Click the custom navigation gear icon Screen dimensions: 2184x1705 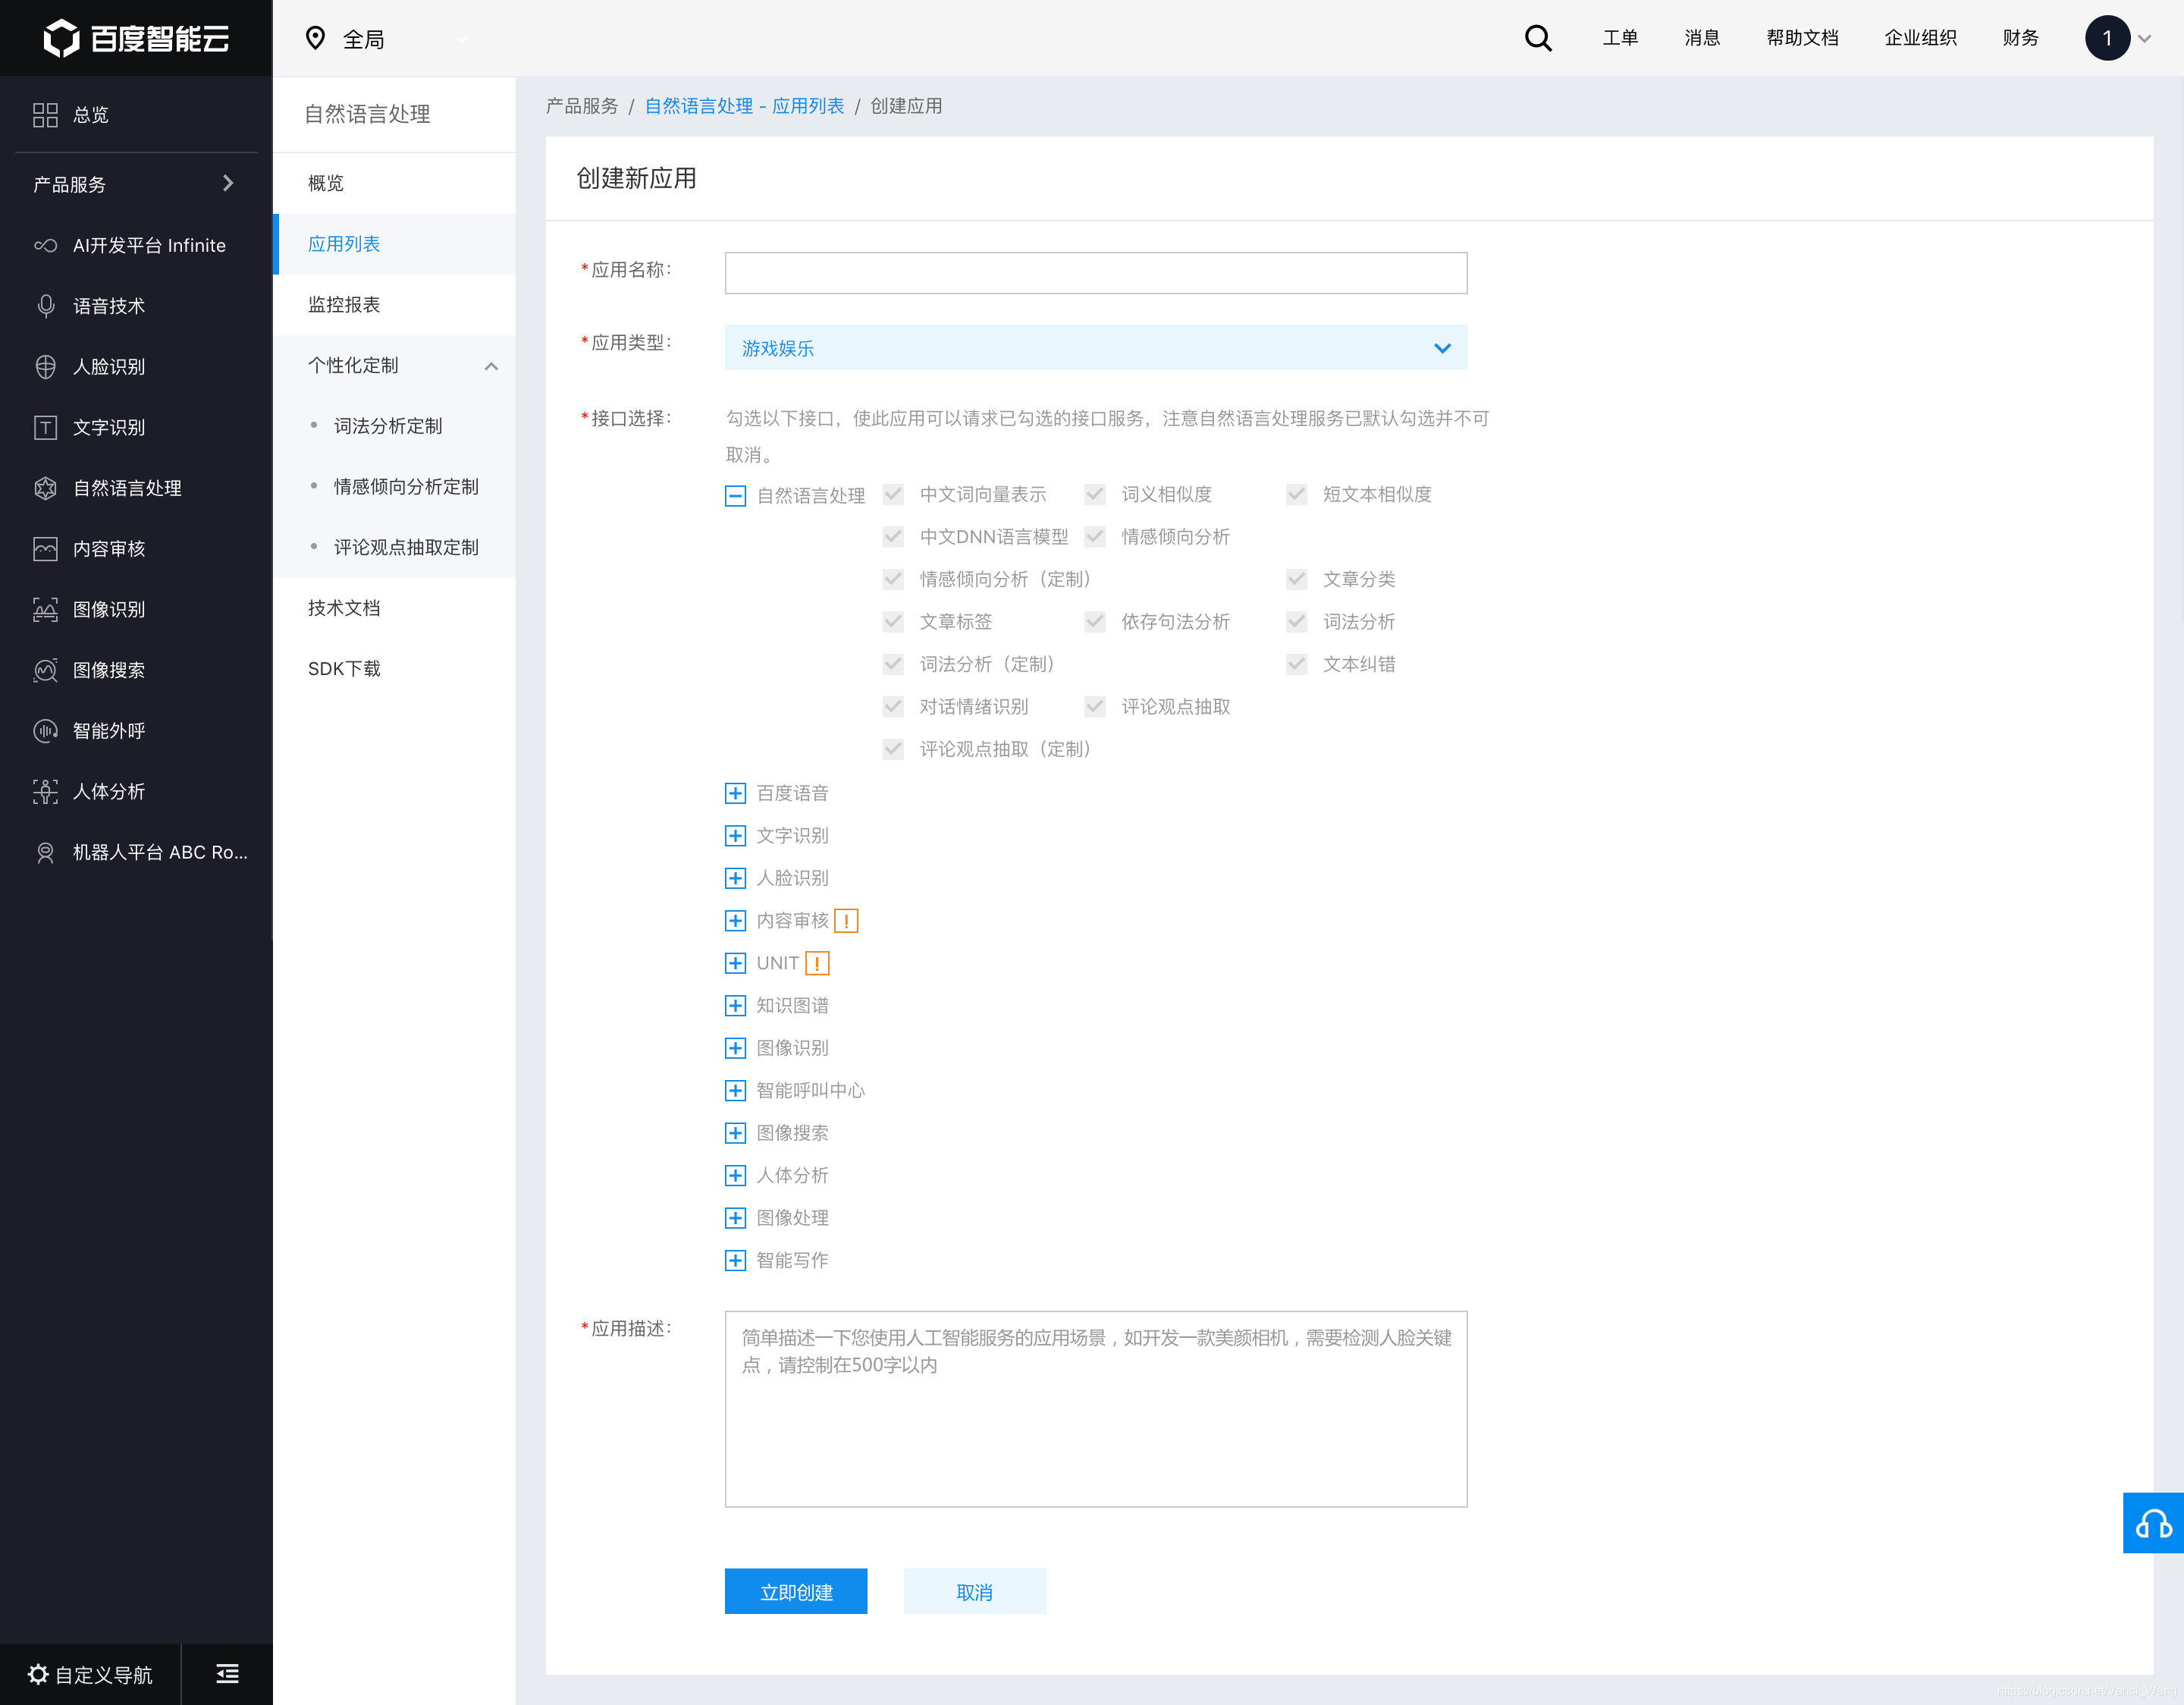click(38, 1674)
